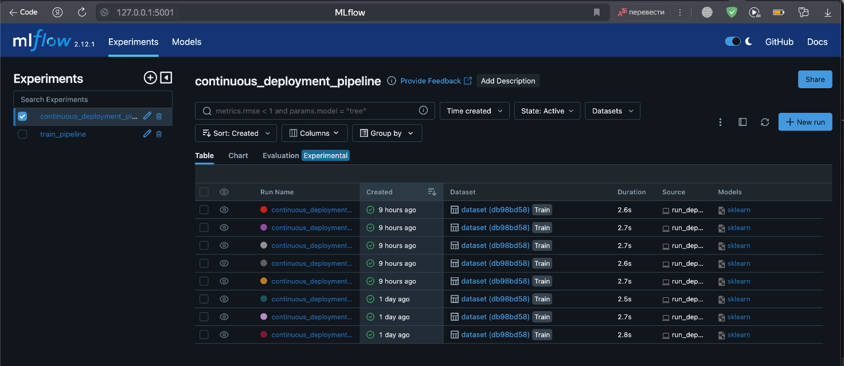Open the three-dot overflow menu above the table
Screen dimensions: 844x366
click(720, 121)
